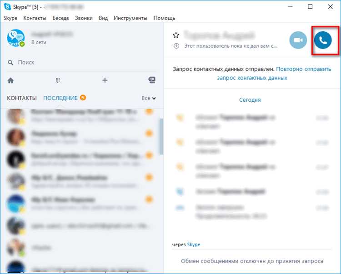Add contact to favorites with the star icon

click(x=176, y=35)
